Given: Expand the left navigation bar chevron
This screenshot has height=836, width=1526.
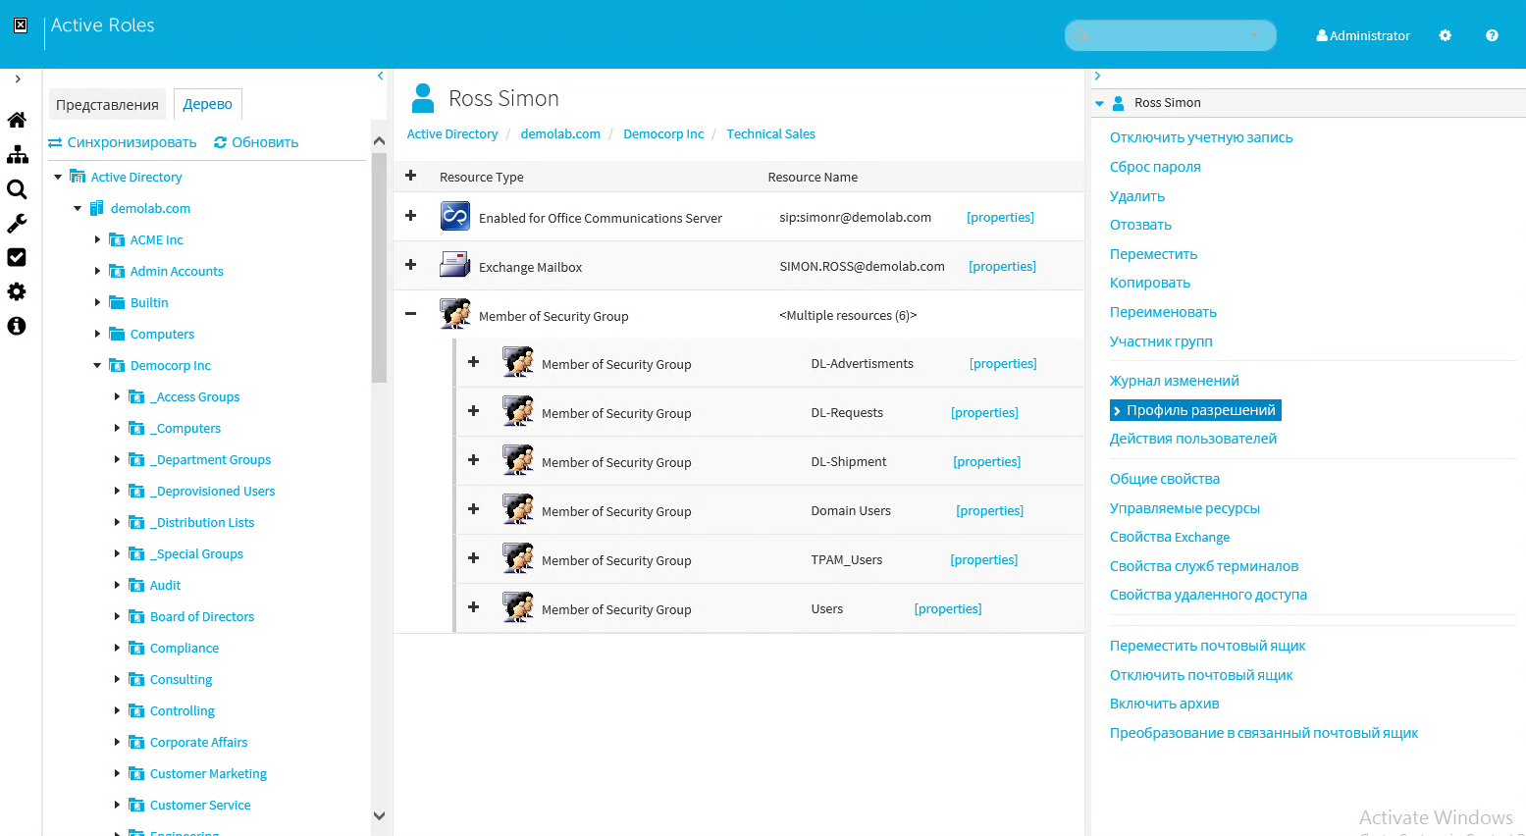Looking at the screenshot, I should point(18,78).
